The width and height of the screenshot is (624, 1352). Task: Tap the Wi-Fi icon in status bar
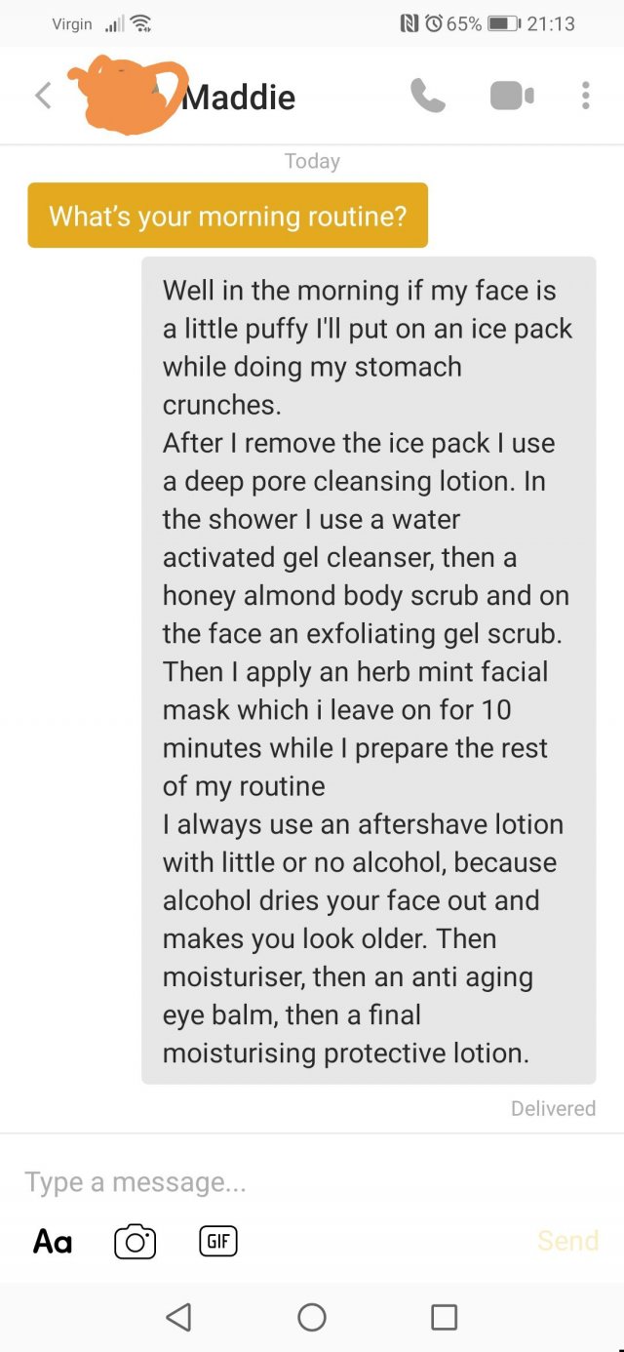(x=144, y=23)
